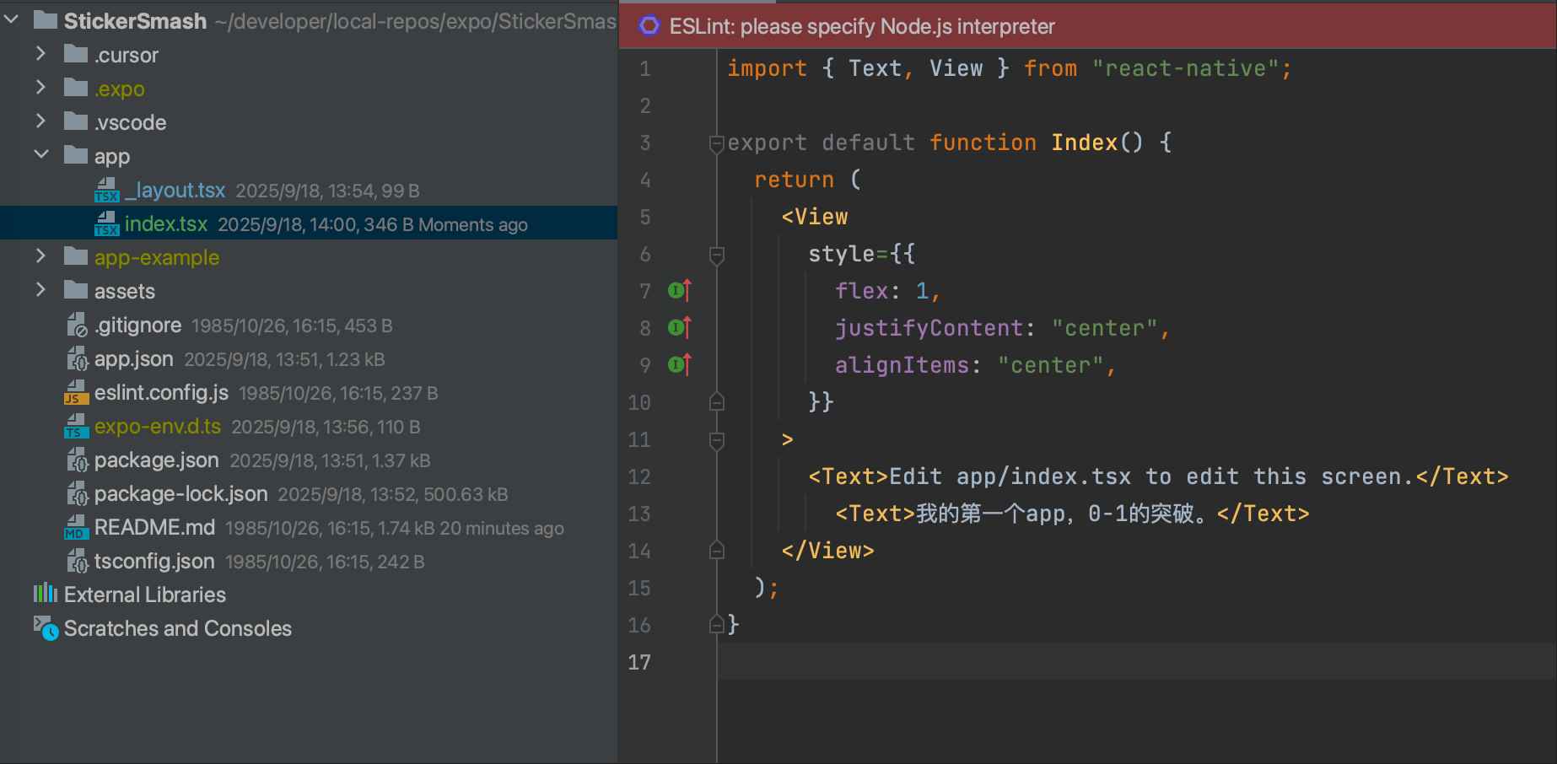Image resolution: width=1557 pixels, height=764 pixels.
Task: Click gutter marker icon on line 8
Action: (679, 328)
